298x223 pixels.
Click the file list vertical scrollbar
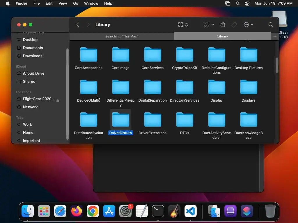[x=277, y=65]
